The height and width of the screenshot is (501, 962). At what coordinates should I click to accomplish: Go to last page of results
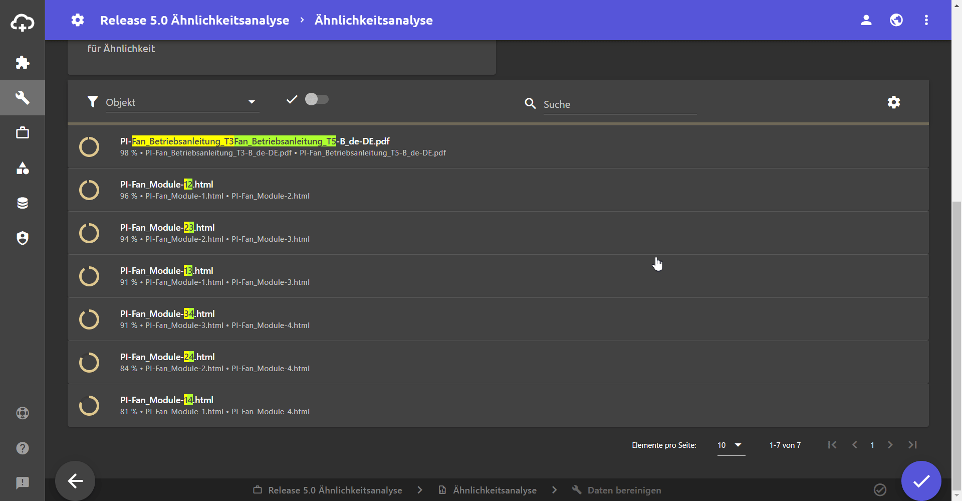[912, 445]
